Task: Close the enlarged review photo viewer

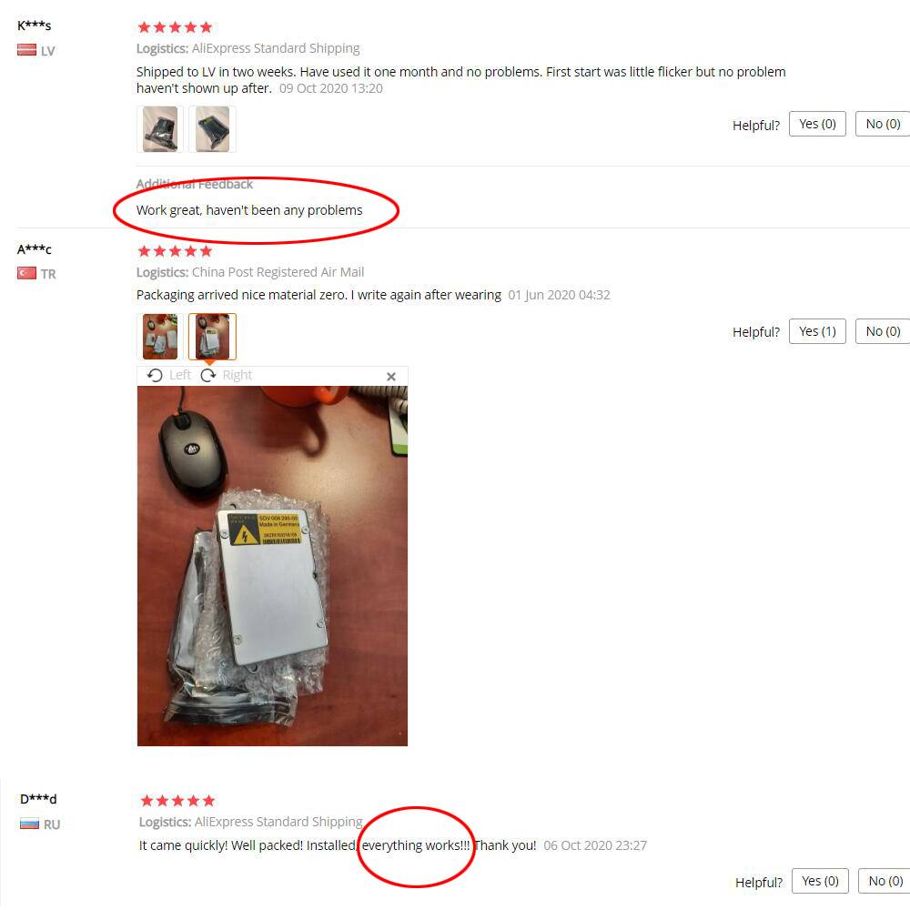Action: tap(391, 377)
